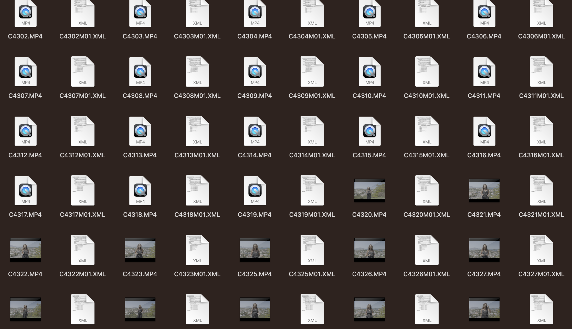This screenshot has height=329, width=572.
Task: Click the C4325.MP4 video thumbnail
Action: (x=255, y=250)
